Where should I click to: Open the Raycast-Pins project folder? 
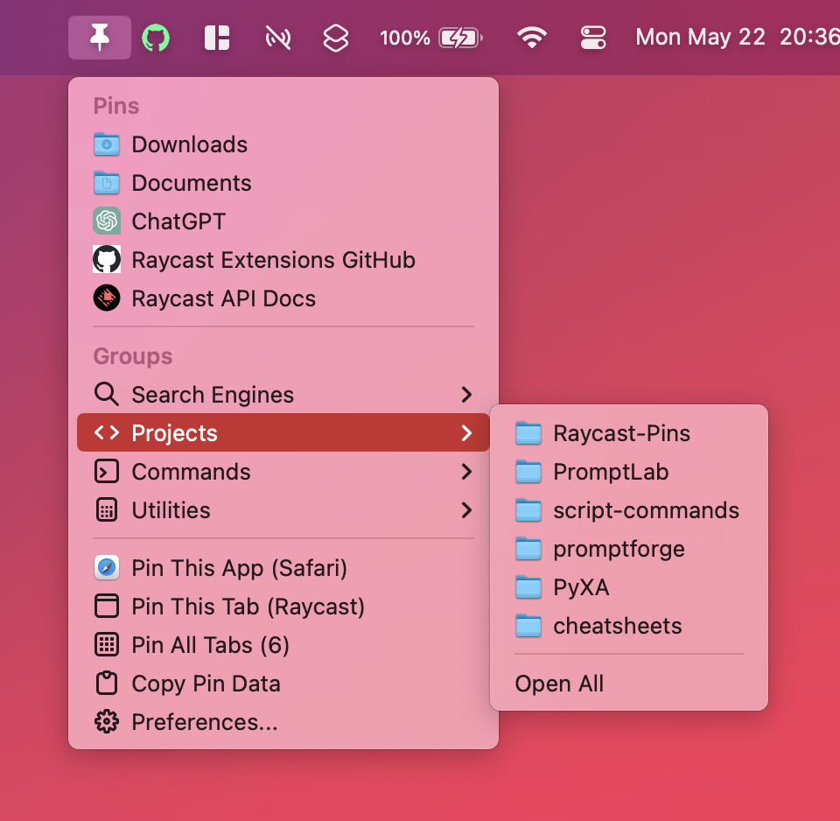[621, 433]
